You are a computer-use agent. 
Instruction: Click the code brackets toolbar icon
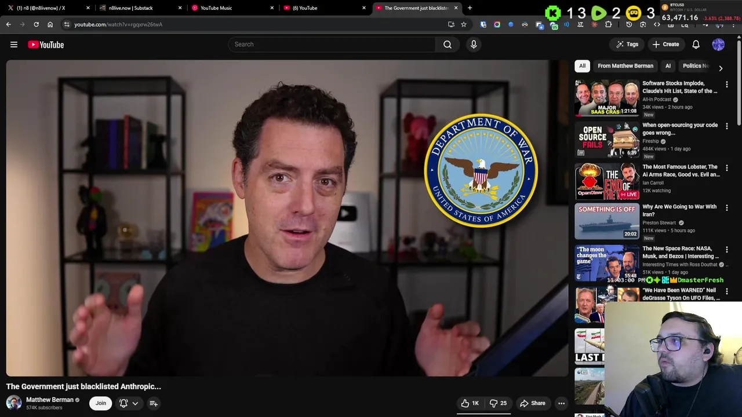[x=657, y=24]
